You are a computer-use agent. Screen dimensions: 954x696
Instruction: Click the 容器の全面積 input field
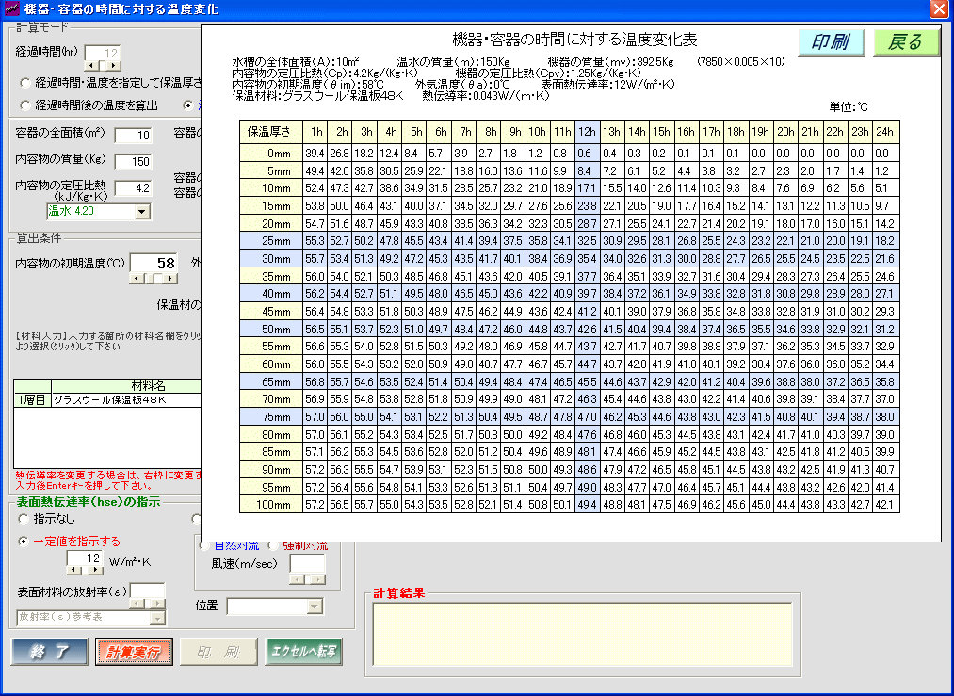[x=133, y=136]
